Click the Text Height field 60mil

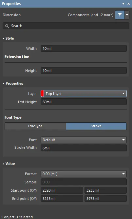tap(84, 102)
